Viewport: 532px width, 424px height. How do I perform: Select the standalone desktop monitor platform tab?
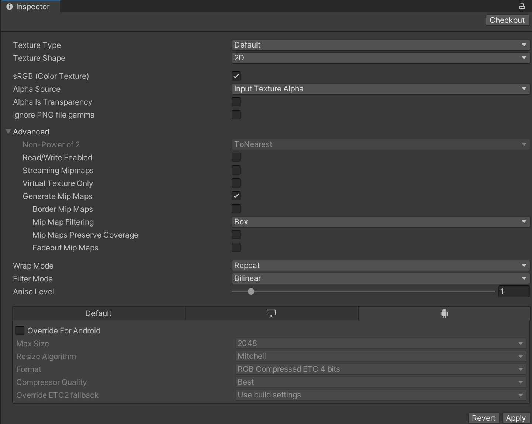pos(271,313)
